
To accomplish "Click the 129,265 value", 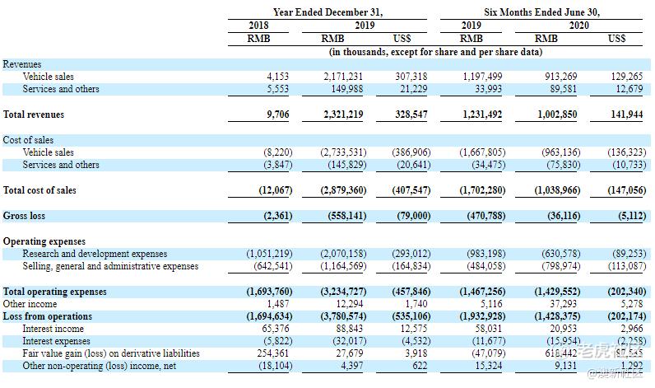I will click(x=626, y=77).
